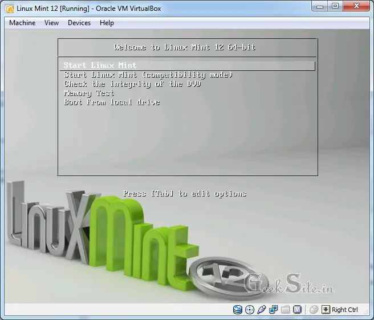Select Start Linux Mint (compatibility mode) entry
This screenshot has width=374, height=320.
[148, 75]
